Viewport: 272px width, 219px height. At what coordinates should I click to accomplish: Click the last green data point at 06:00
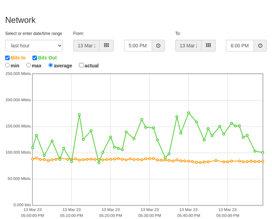tap(263, 152)
